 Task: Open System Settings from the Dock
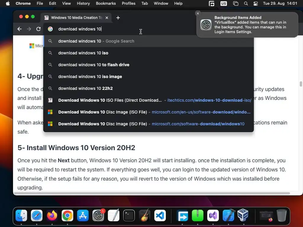[x=98, y=215]
